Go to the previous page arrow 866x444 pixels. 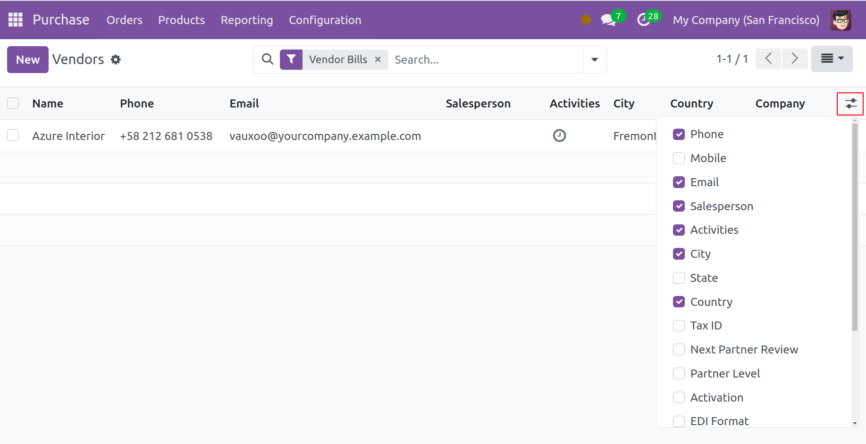click(768, 59)
